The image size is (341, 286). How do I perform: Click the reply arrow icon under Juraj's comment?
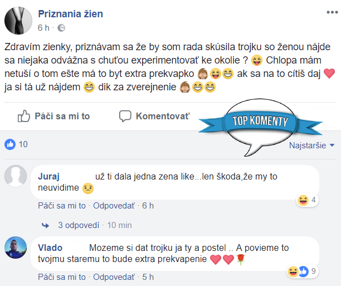[x=45, y=225]
